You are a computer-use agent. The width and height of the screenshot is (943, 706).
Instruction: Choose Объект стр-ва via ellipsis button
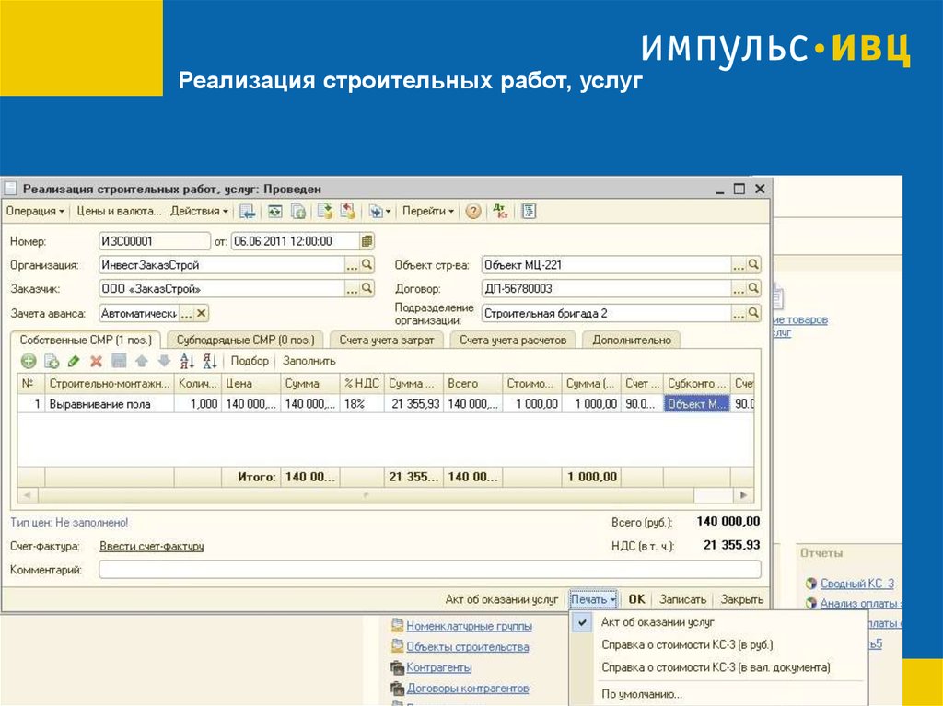[738, 265]
